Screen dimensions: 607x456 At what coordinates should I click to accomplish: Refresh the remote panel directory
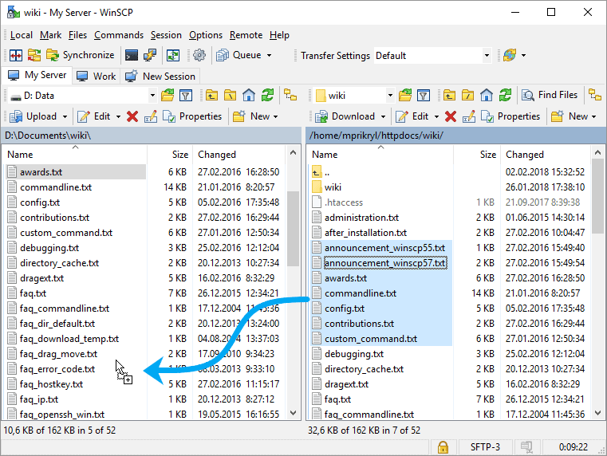pos(505,95)
